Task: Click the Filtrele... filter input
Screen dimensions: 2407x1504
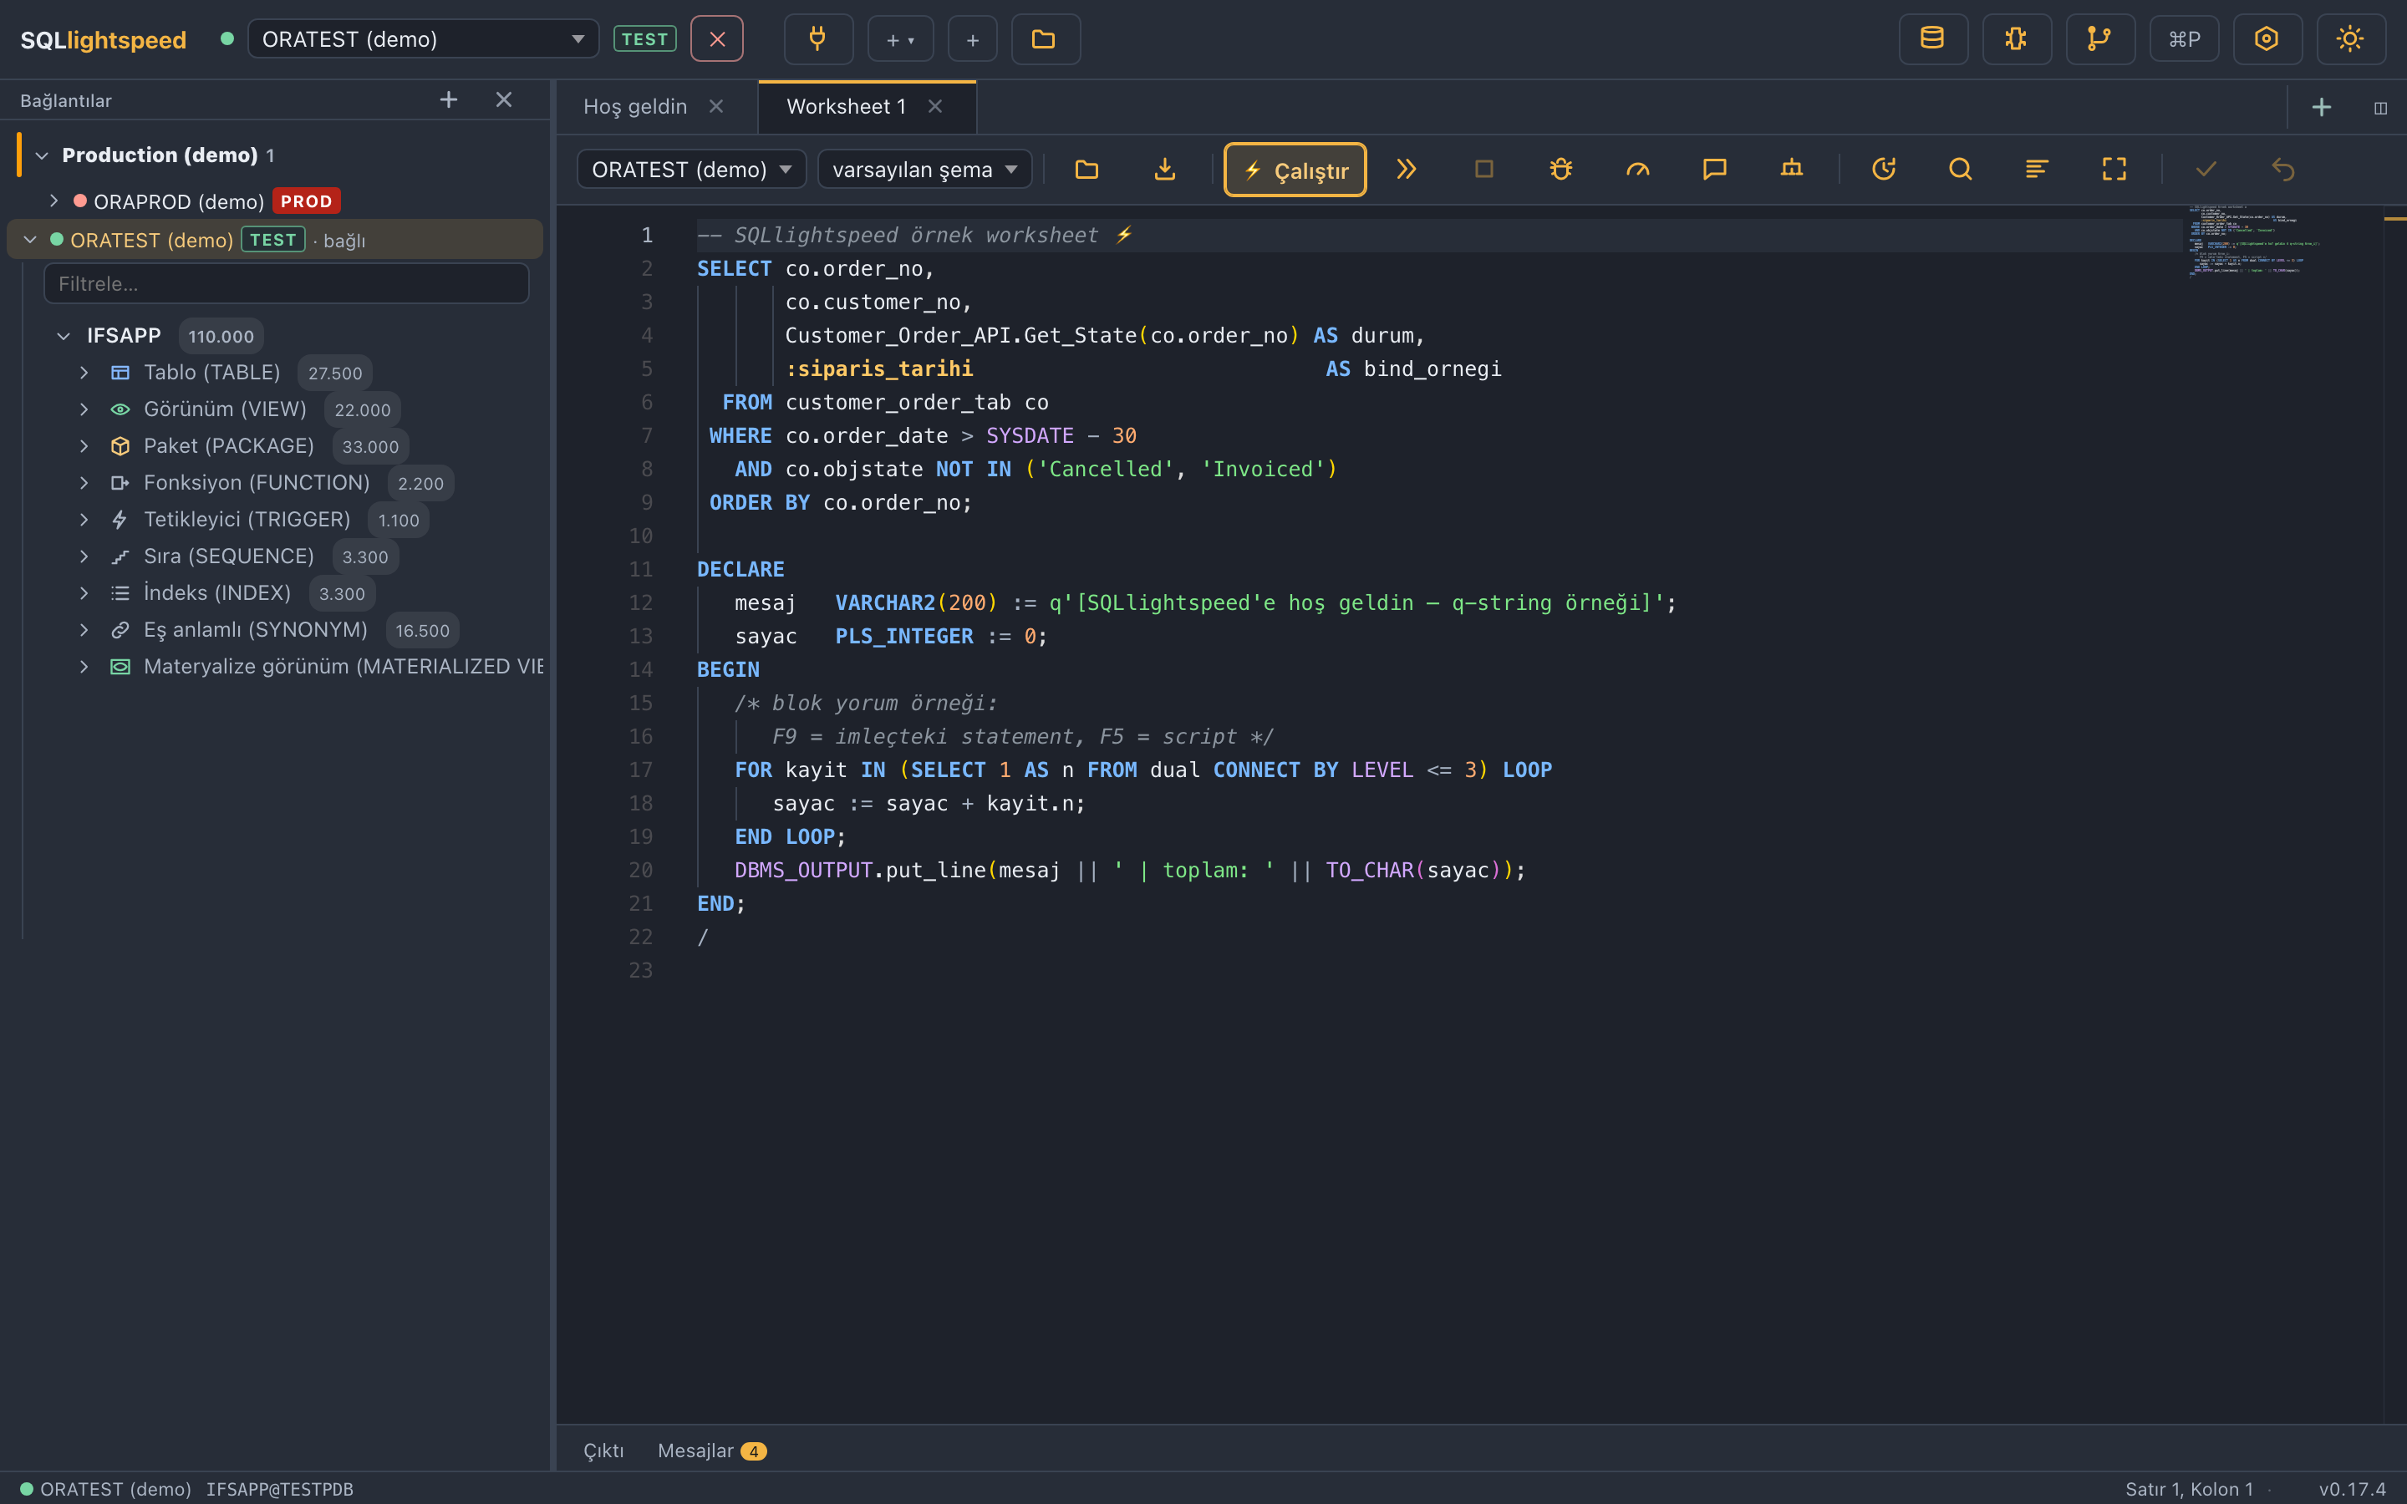Action: pyautogui.click(x=287, y=283)
